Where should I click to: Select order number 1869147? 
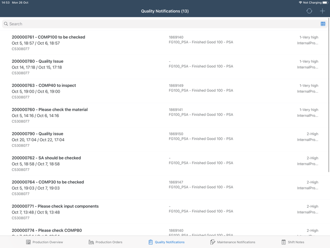176,182
